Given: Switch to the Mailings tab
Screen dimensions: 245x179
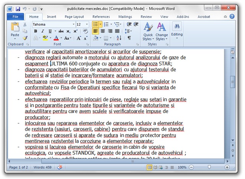Looking at the screenshot, I should (x=125, y=17).
